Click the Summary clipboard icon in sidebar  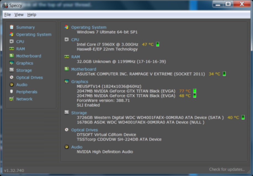11,27
